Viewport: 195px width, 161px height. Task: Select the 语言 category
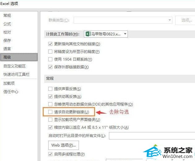coord(7,49)
